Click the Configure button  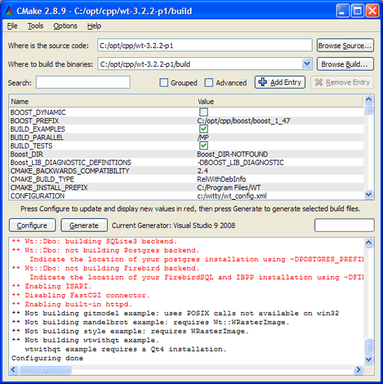click(32, 225)
